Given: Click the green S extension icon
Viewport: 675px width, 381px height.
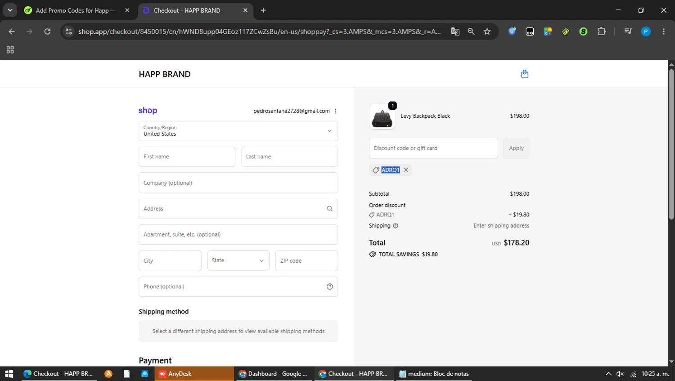Looking at the screenshot, I should (x=583, y=31).
